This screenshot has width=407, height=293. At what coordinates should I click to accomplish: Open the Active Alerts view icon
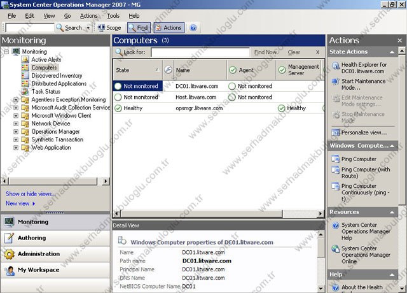coord(25,59)
